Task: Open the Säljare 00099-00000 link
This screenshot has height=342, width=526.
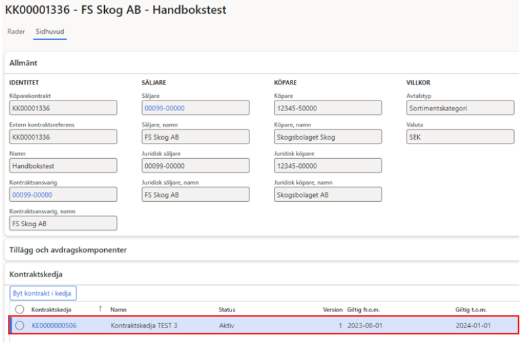Action: (x=164, y=108)
